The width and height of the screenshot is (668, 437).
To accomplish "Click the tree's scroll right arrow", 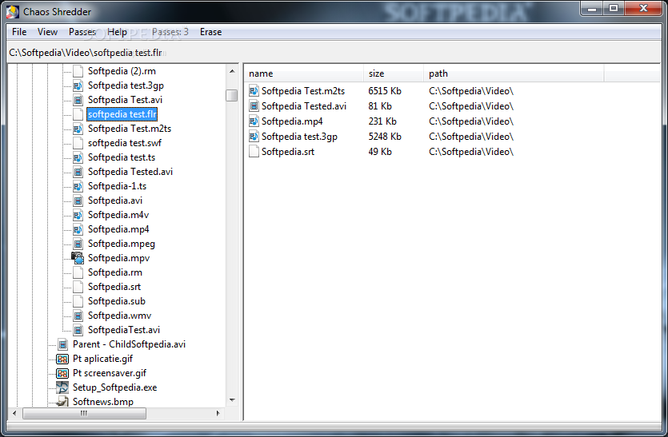I will (218, 413).
